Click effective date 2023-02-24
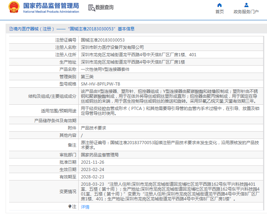This screenshot has width=267, height=215. tap(93, 170)
